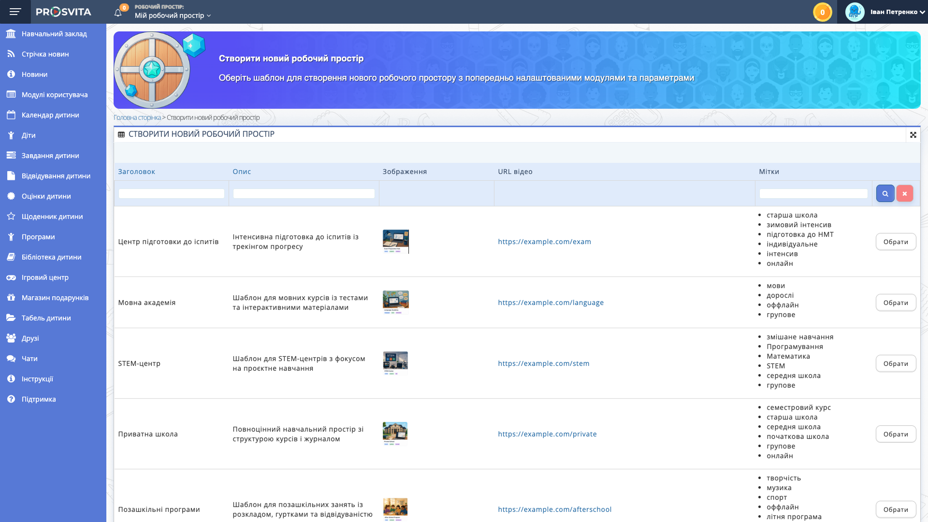This screenshot has height=522, width=928.
Task: Click the Відвідування дитини sidebar icon
Action: tap(11, 175)
